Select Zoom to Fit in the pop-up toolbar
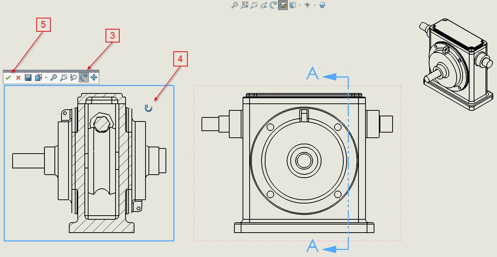The width and height of the screenshot is (497, 257). tap(54, 78)
